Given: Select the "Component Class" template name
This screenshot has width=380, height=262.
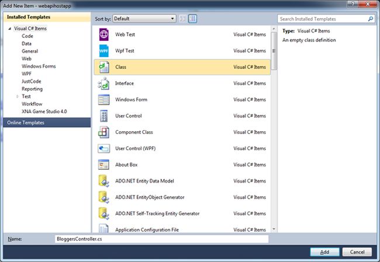Looking at the screenshot, I should click(134, 132).
